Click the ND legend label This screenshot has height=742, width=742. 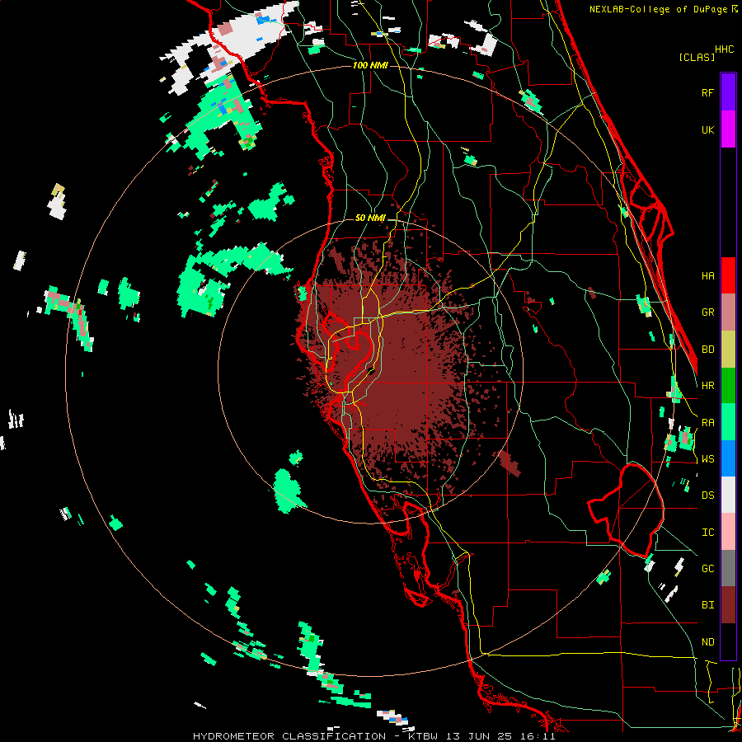click(x=707, y=641)
